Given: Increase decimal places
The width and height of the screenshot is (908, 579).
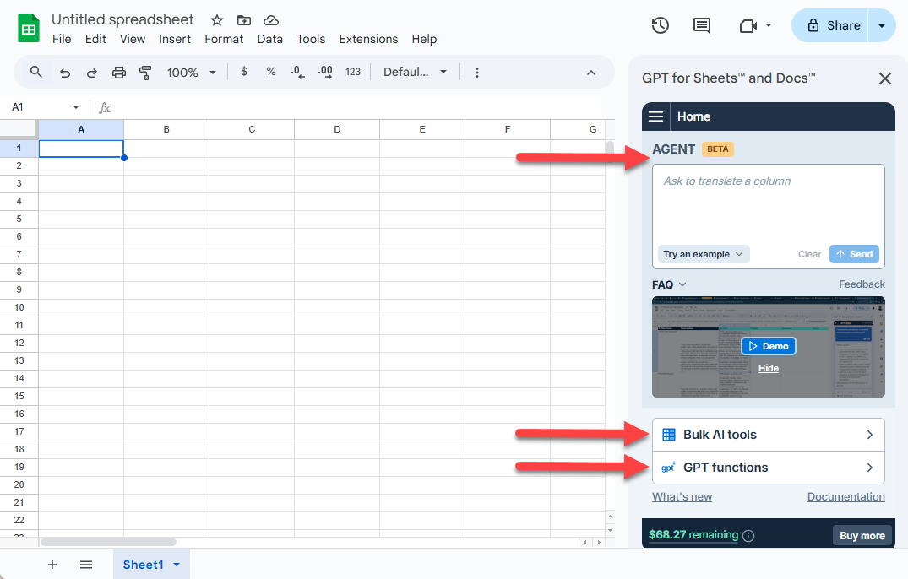Looking at the screenshot, I should click(325, 73).
